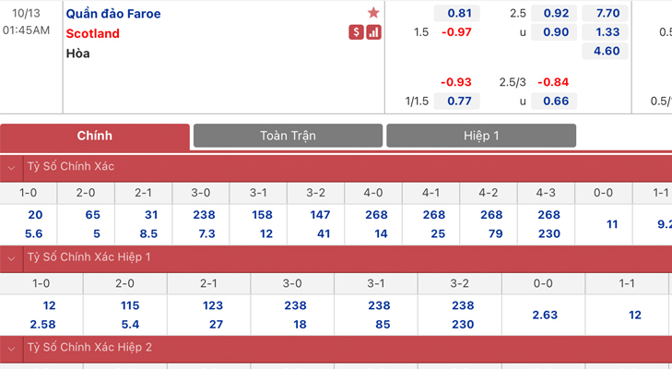Pick over 2.5 odds 0.92

pyautogui.click(x=554, y=13)
